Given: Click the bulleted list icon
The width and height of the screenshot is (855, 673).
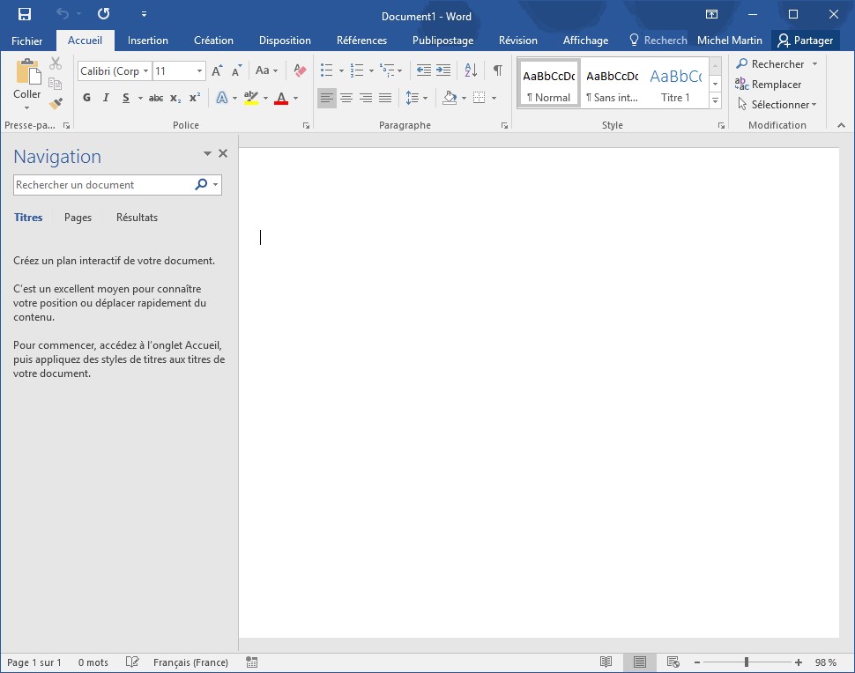Looking at the screenshot, I should click(x=326, y=70).
